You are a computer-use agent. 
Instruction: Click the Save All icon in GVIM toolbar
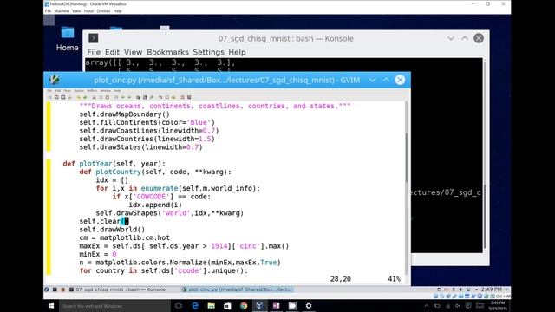pos(62,97)
